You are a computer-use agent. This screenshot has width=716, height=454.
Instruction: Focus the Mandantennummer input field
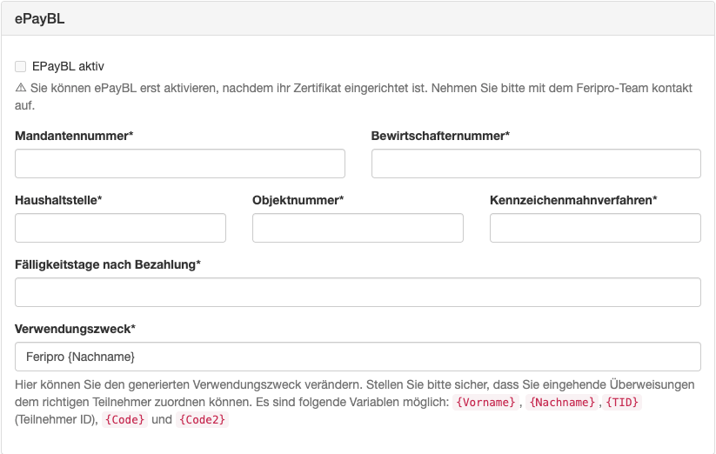[x=180, y=164]
